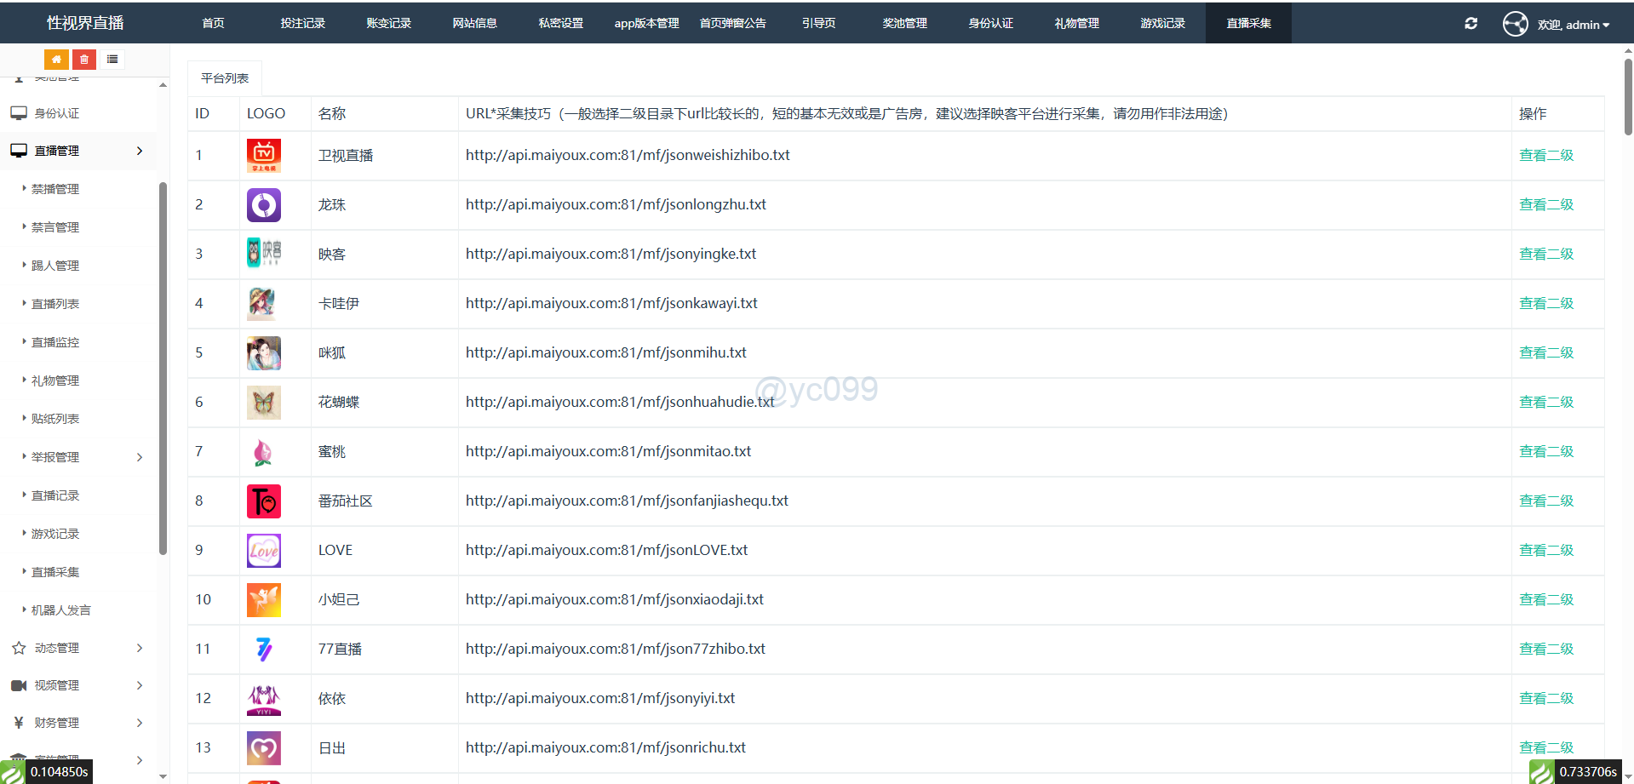Select 禁播管理 in the sidebar

[55, 189]
